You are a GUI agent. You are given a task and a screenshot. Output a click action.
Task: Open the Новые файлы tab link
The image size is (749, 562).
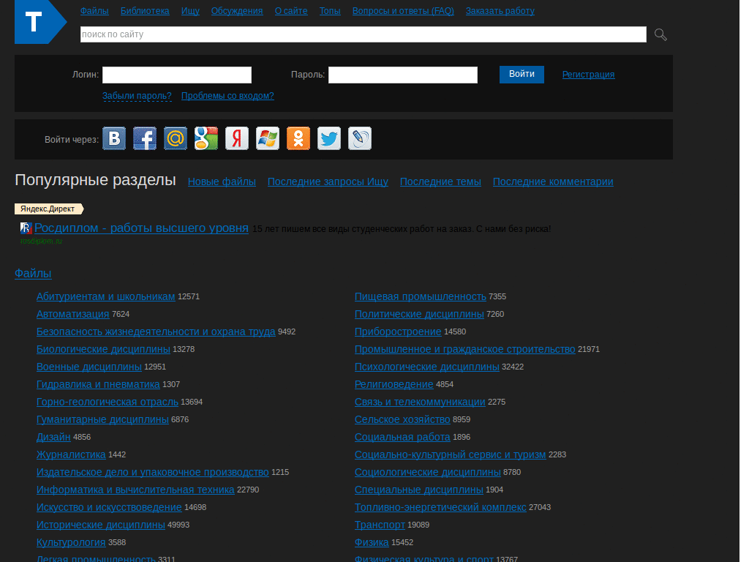[222, 181]
